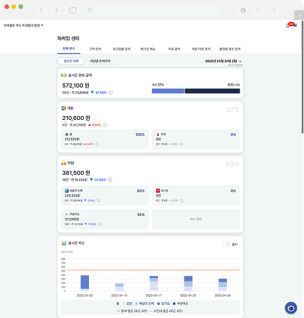
Task: Open the store selector dropdown at top left
Action: click(23, 25)
